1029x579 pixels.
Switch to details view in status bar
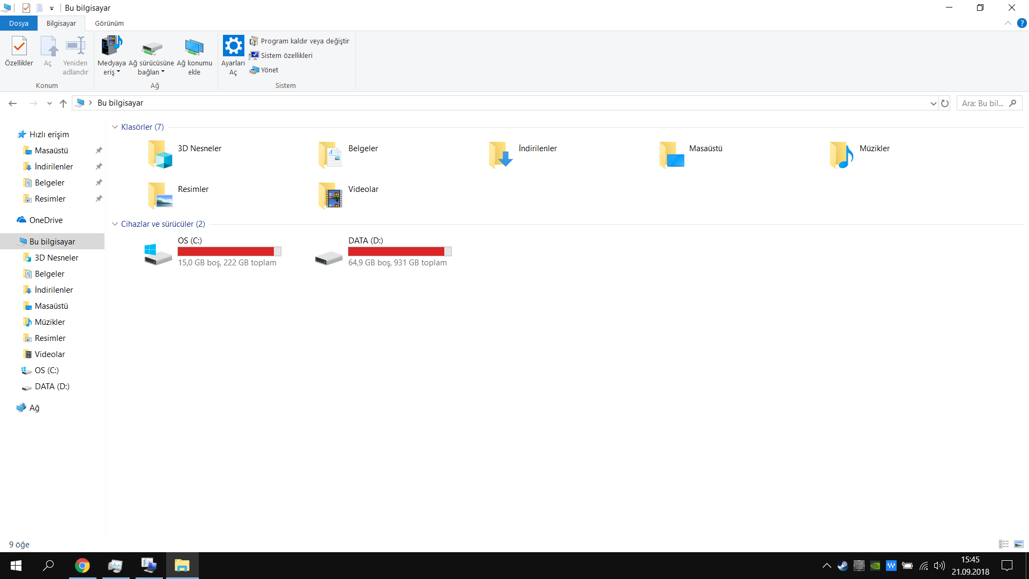(1004, 544)
